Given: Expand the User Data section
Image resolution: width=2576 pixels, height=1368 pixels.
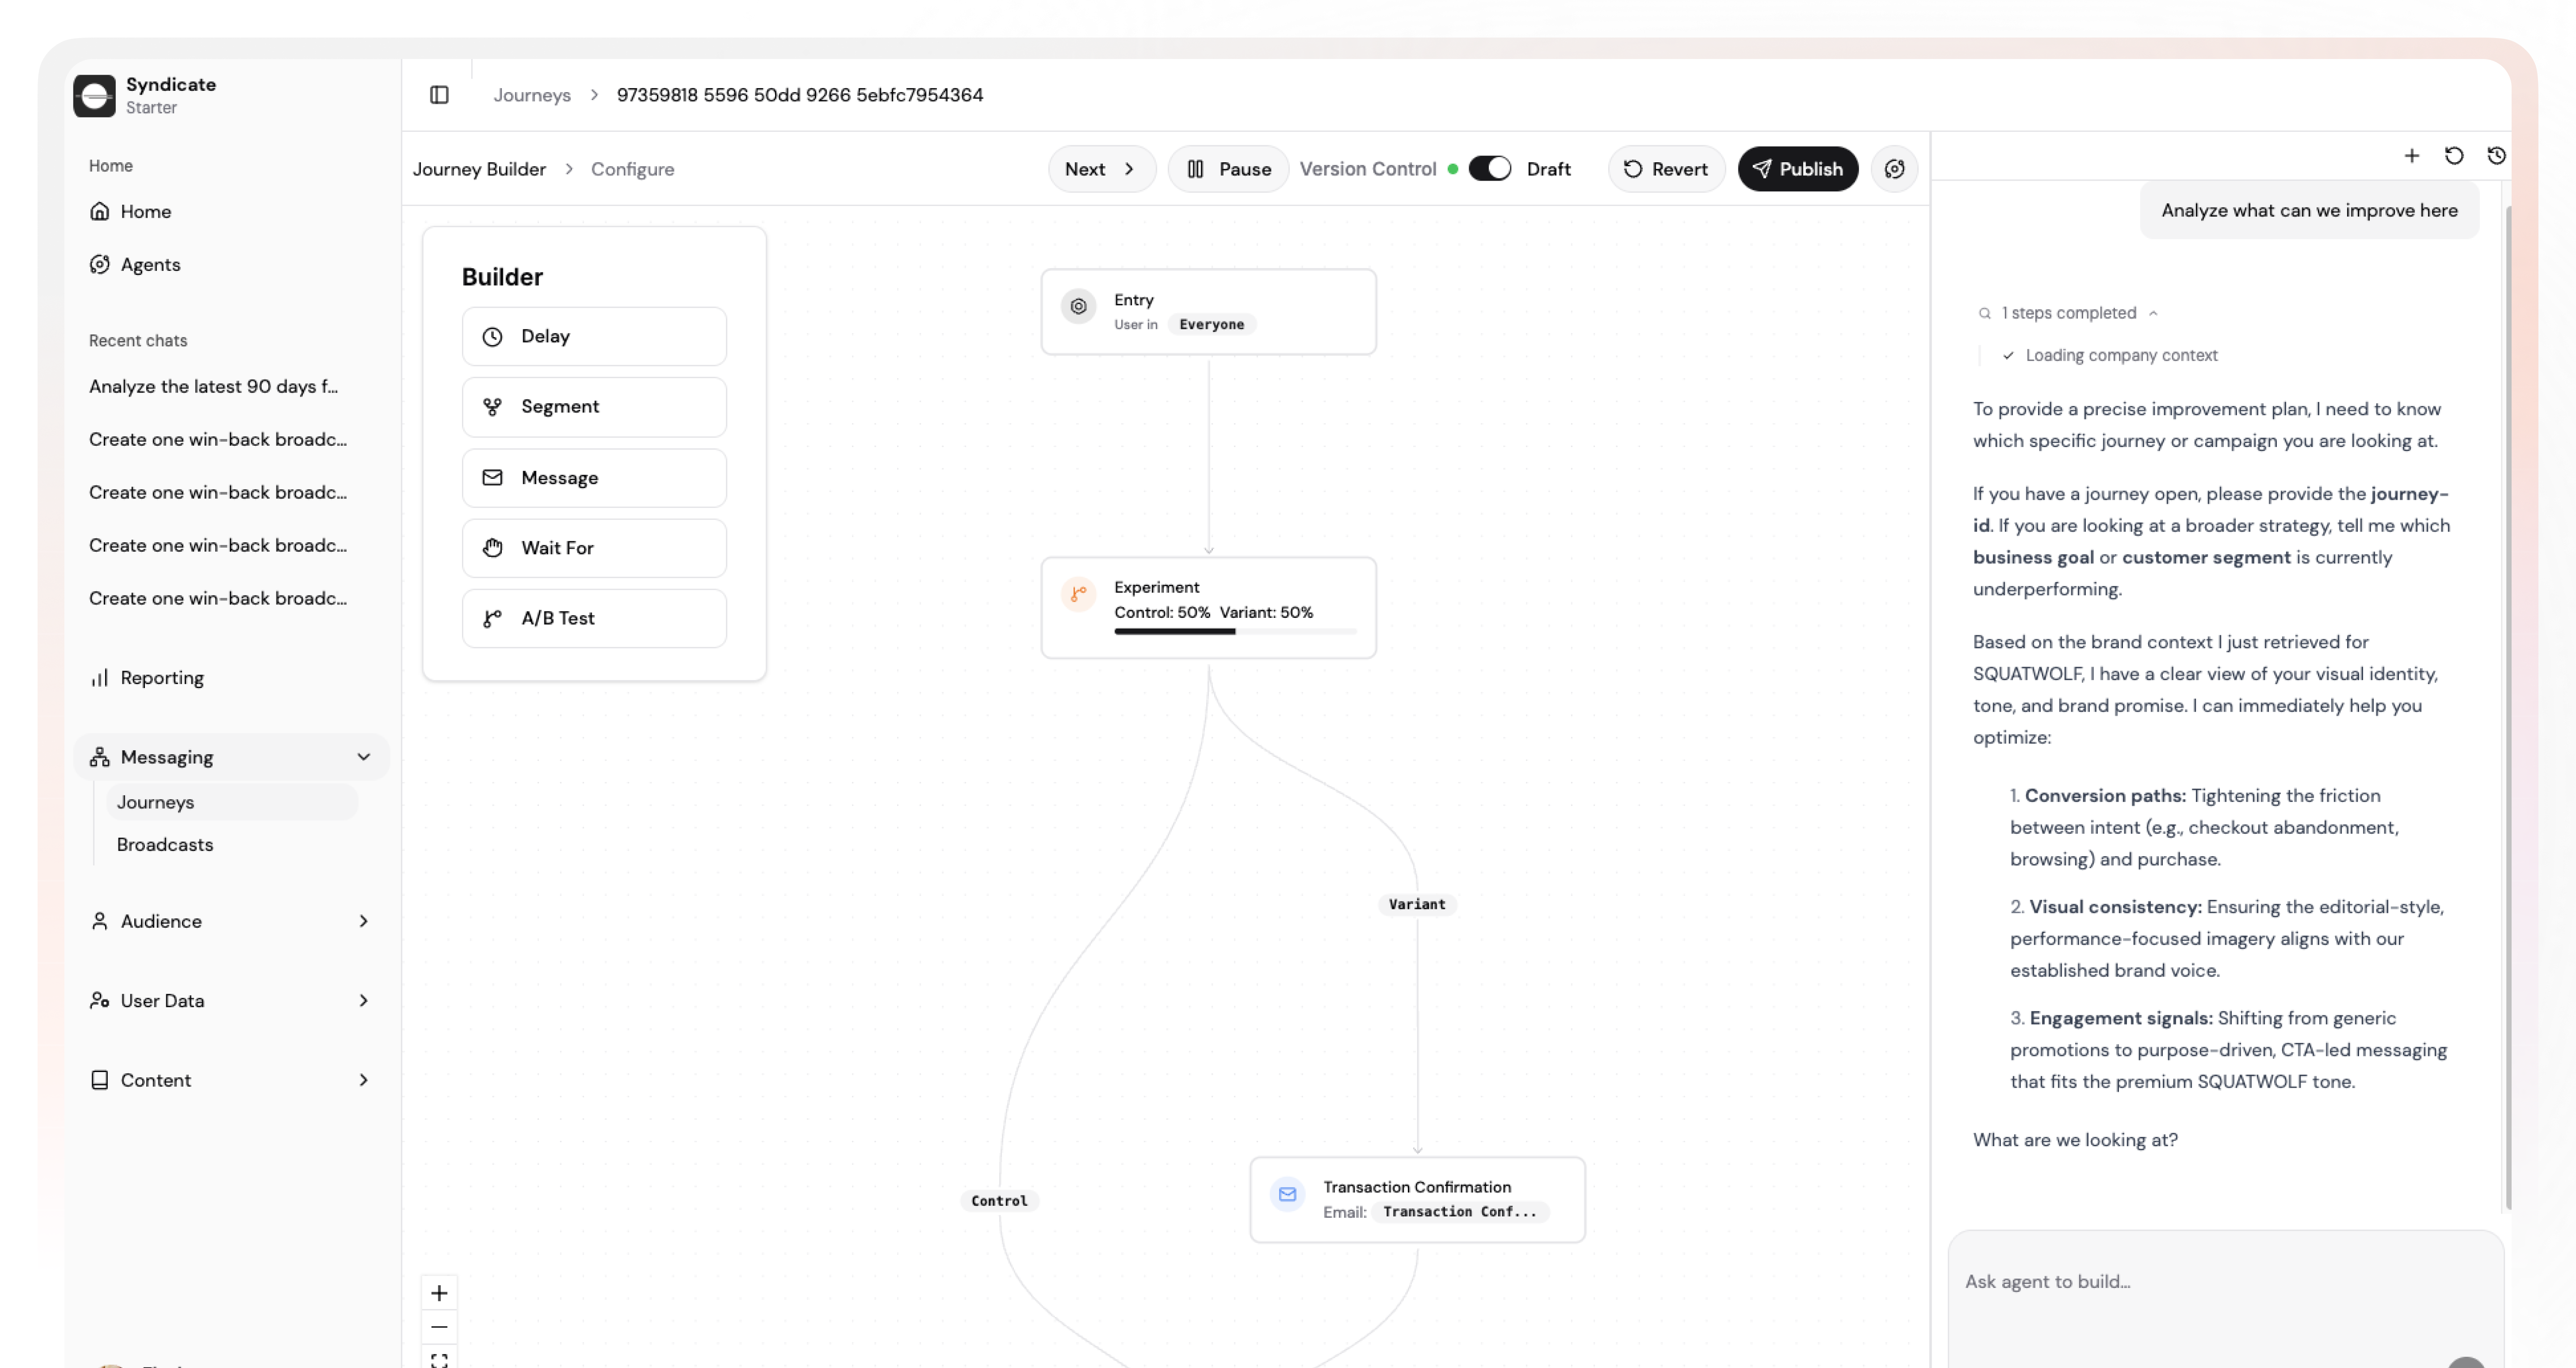Looking at the screenshot, I should coord(232,1000).
